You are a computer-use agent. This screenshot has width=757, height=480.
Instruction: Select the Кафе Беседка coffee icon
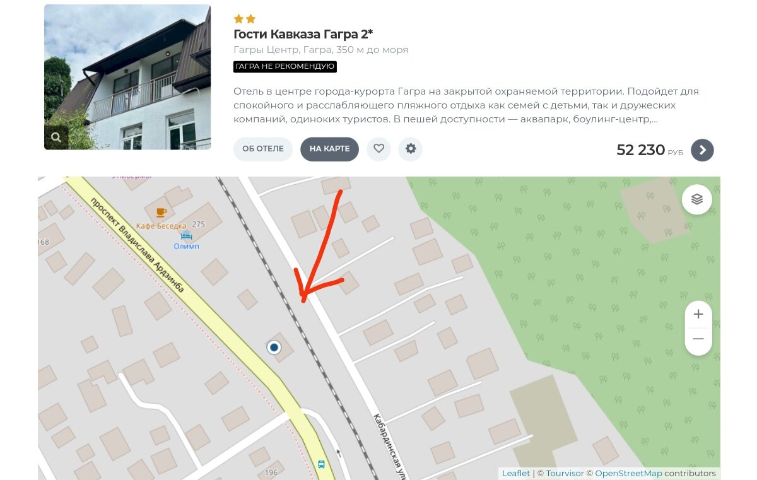click(x=161, y=213)
